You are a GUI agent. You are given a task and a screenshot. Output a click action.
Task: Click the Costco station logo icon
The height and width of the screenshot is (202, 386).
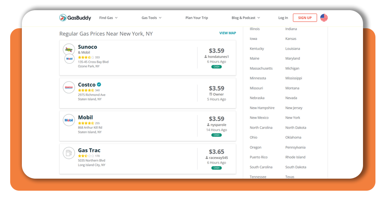click(x=69, y=87)
